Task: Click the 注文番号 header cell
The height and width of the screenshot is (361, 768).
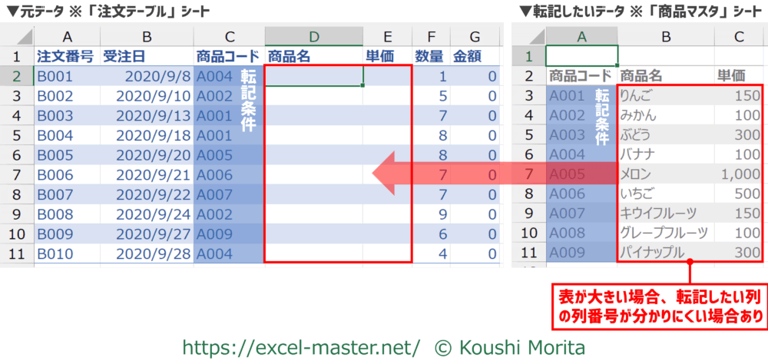Action: tap(67, 56)
